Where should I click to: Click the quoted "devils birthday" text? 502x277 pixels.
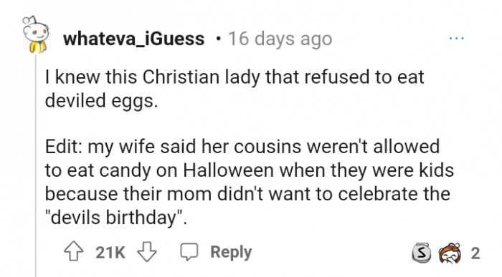pos(115,218)
